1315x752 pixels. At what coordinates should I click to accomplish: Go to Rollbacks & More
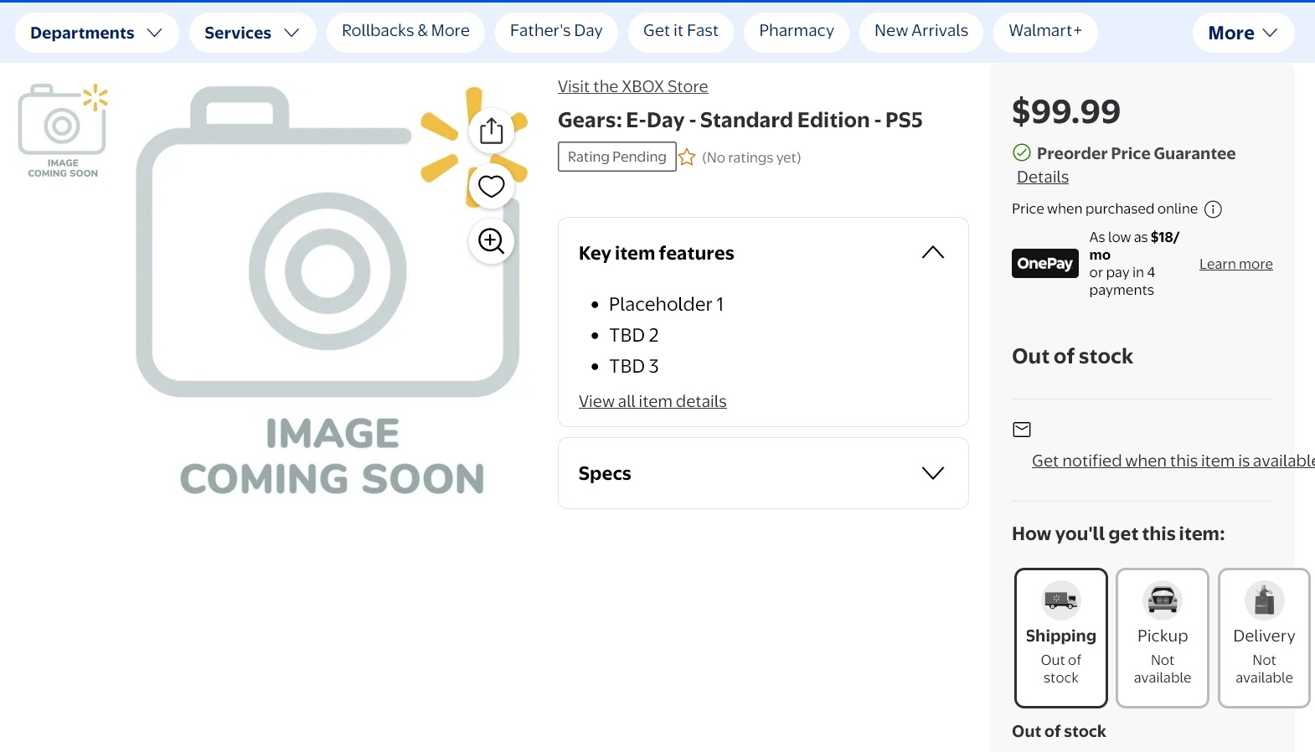(405, 31)
